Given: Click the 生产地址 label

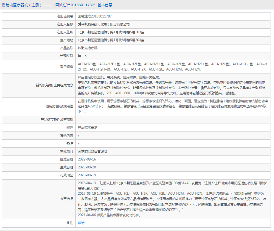Looking at the screenshot, I should pos(67,40).
